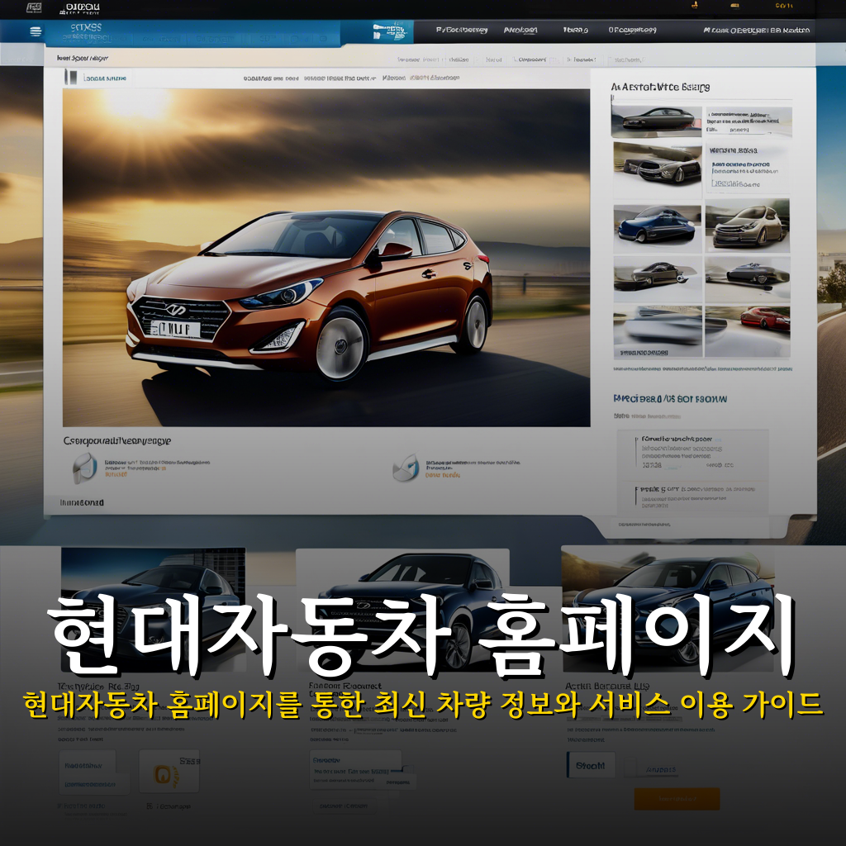Open the middle dark SUV card image
The height and width of the screenshot is (846, 846).
[402, 610]
